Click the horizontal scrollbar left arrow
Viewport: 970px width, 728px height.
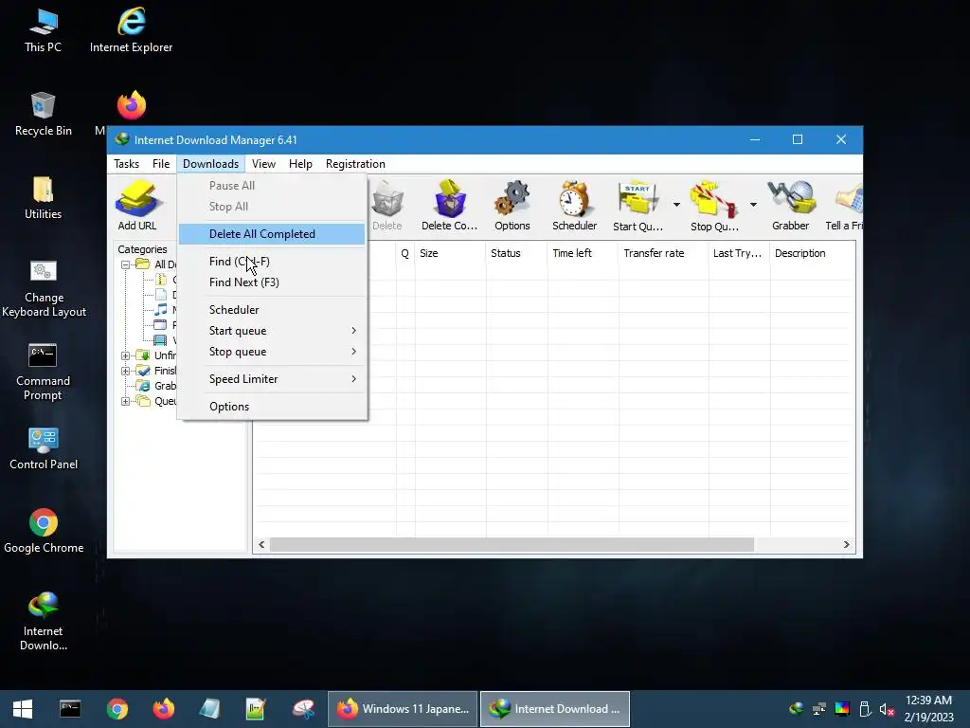coord(261,545)
